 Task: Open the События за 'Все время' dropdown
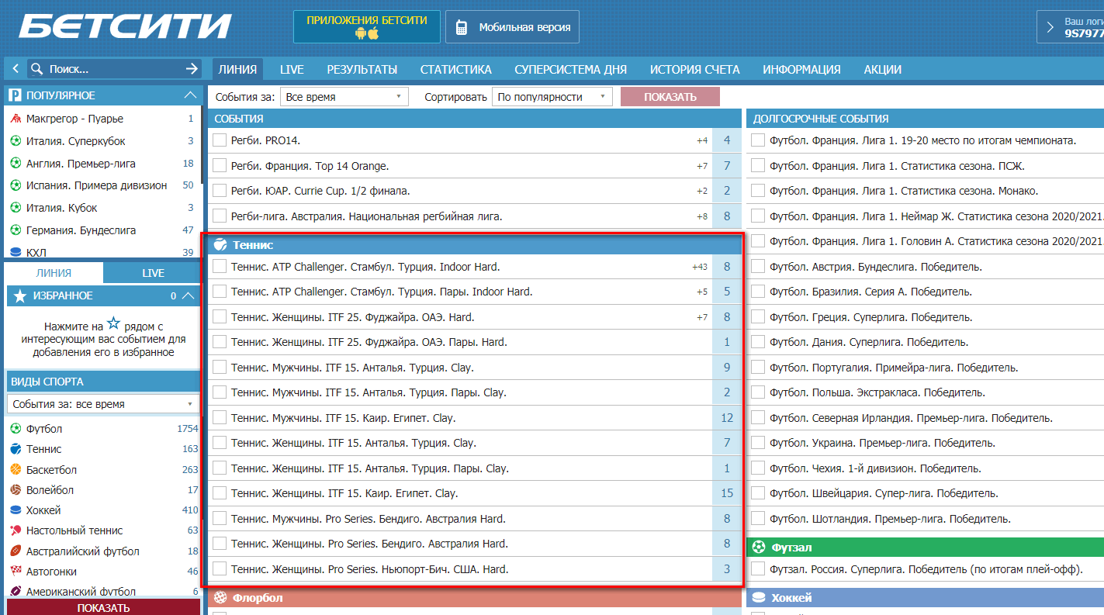tap(344, 97)
